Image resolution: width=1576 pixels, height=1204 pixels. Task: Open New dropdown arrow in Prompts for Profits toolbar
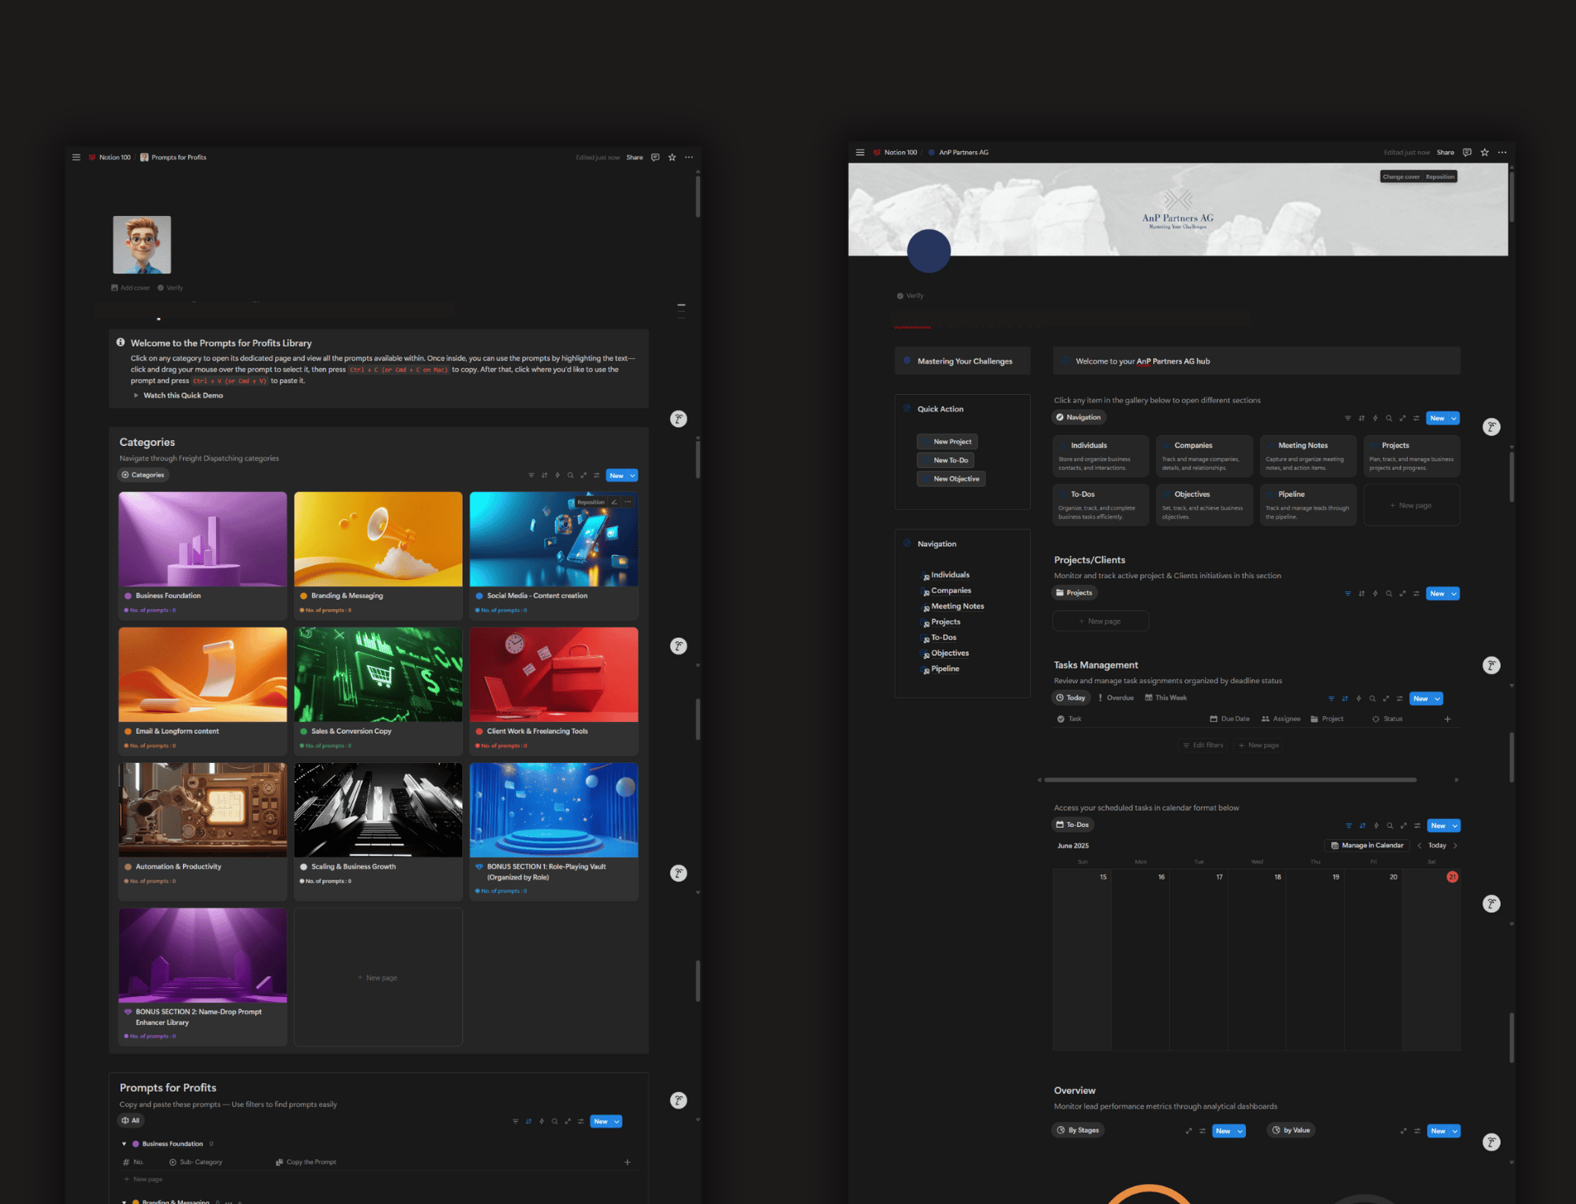[x=616, y=1122]
